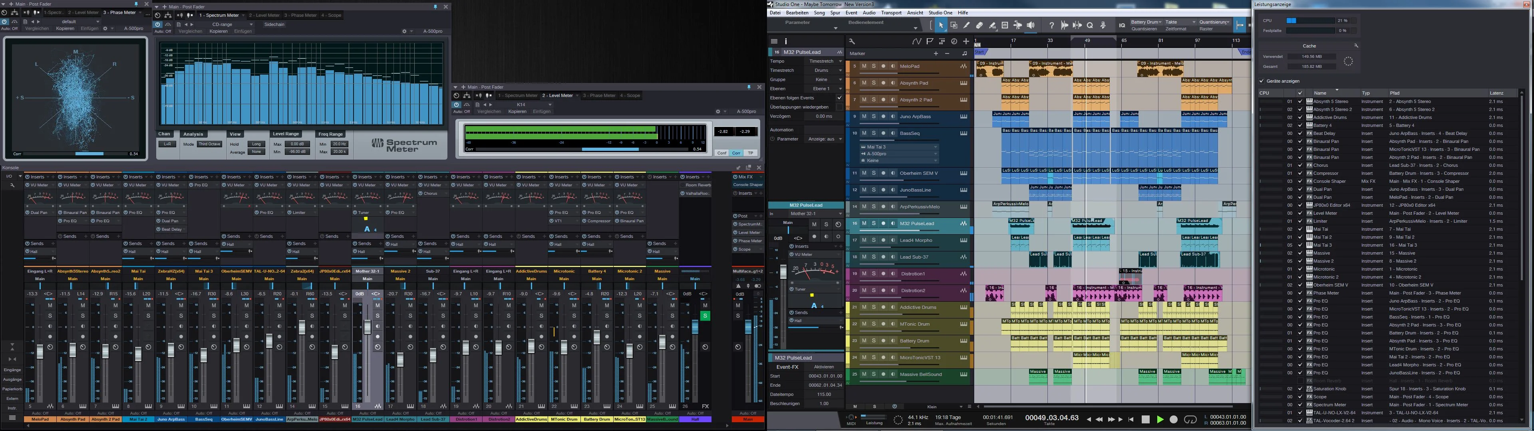Solo the Massive BellSound track
1534x431 pixels.
pos(874,374)
